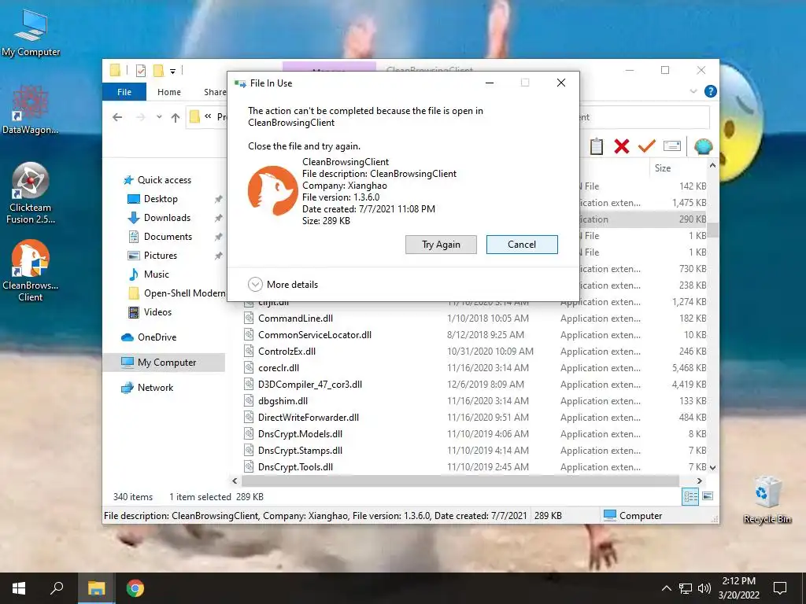Image resolution: width=806 pixels, height=604 pixels.
Task: Open Pictures in the navigation pane
Action: tap(161, 256)
